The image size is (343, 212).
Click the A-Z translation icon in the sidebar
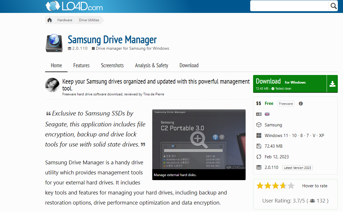click(259, 114)
